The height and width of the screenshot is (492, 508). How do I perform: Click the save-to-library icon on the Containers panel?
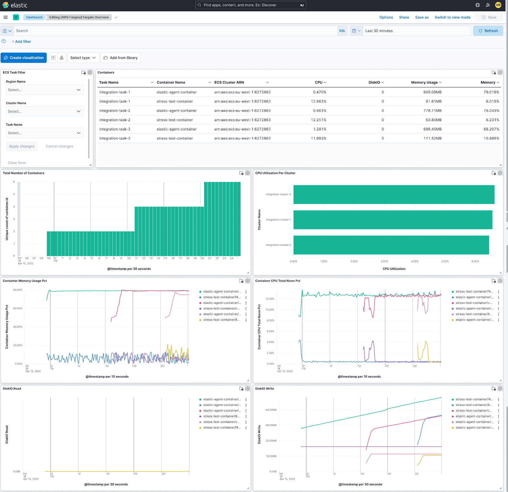493,72
